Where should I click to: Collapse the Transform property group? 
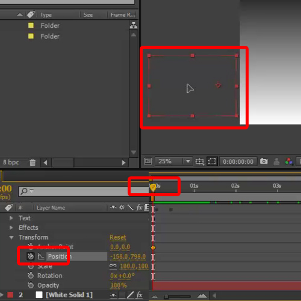click(11, 237)
